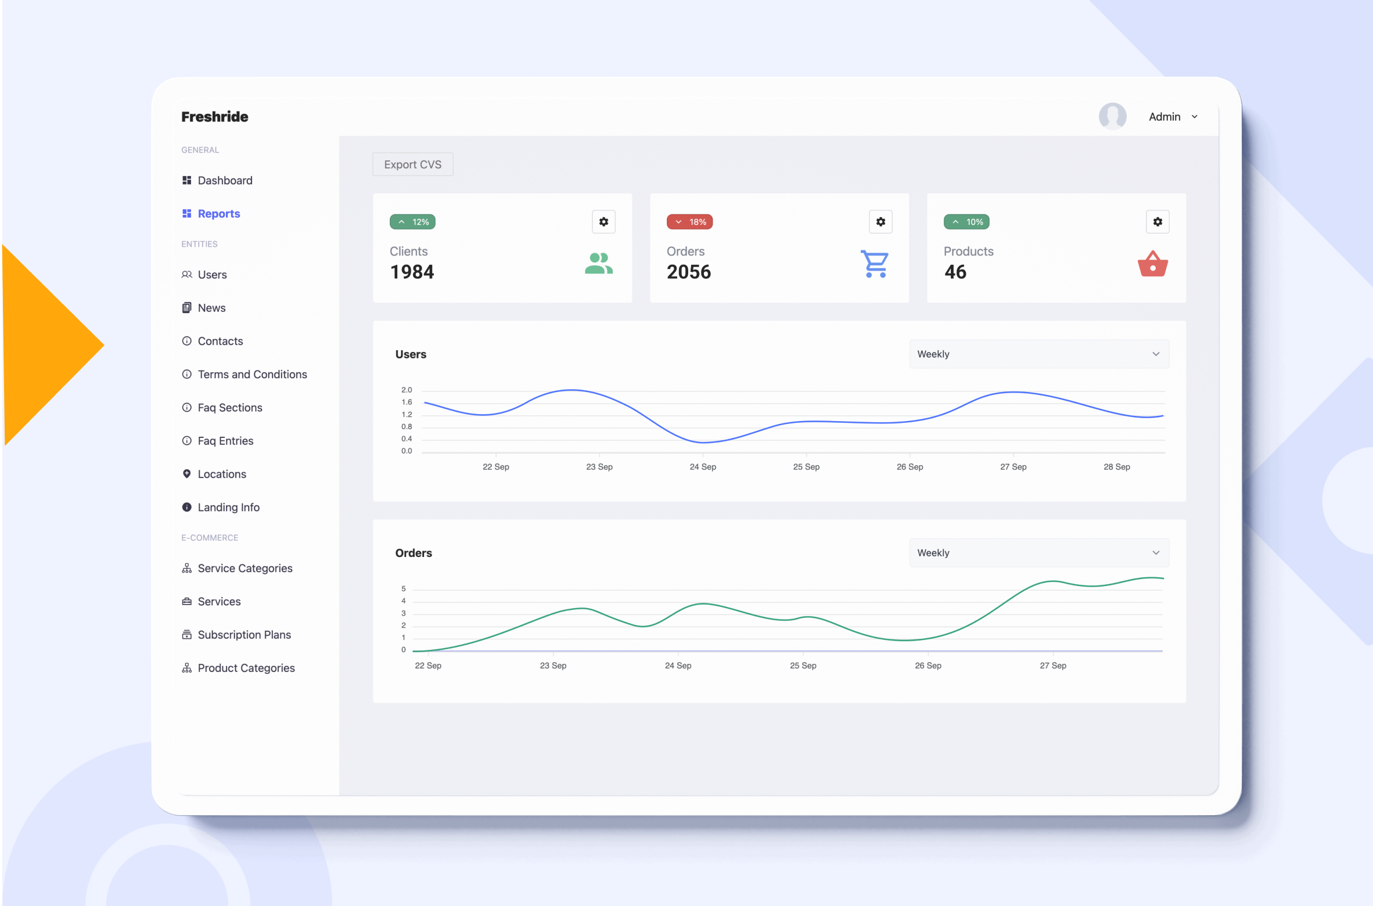
Task: Click the Locations pin icon
Action: (x=186, y=474)
